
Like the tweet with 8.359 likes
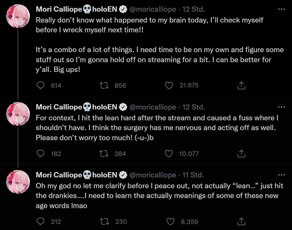pos(170,222)
